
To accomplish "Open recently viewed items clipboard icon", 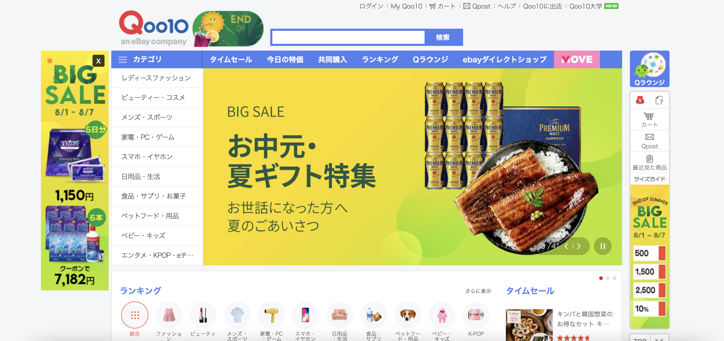I will pyautogui.click(x=649, y=159).
